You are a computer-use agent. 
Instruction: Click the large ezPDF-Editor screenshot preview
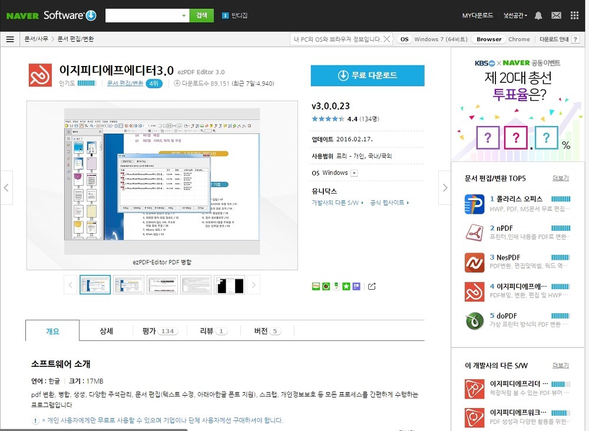(162, 182)
